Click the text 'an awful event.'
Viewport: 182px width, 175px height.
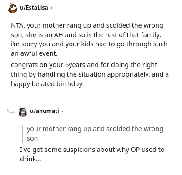click(x=34, y=53)
